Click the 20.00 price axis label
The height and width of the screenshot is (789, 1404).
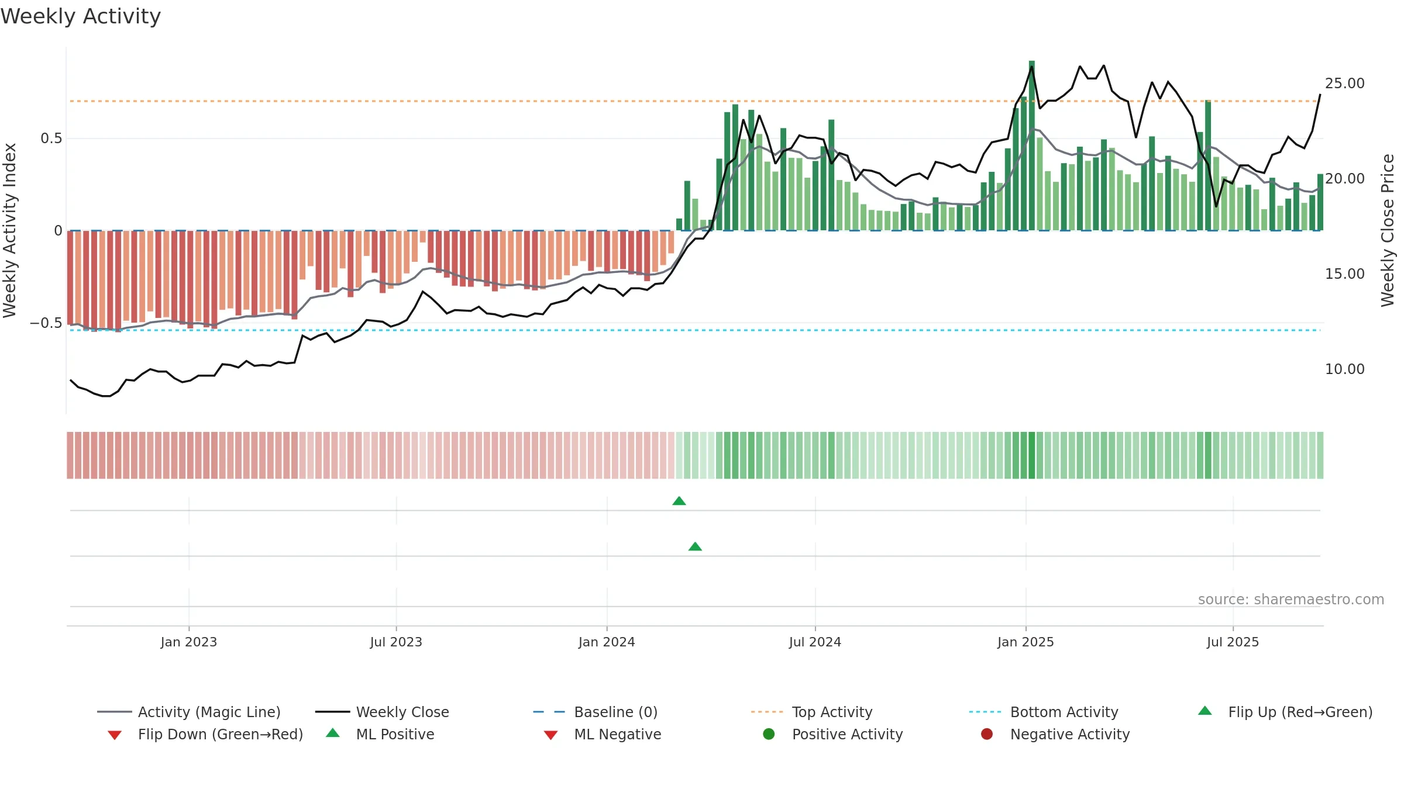pos(1345,179)
